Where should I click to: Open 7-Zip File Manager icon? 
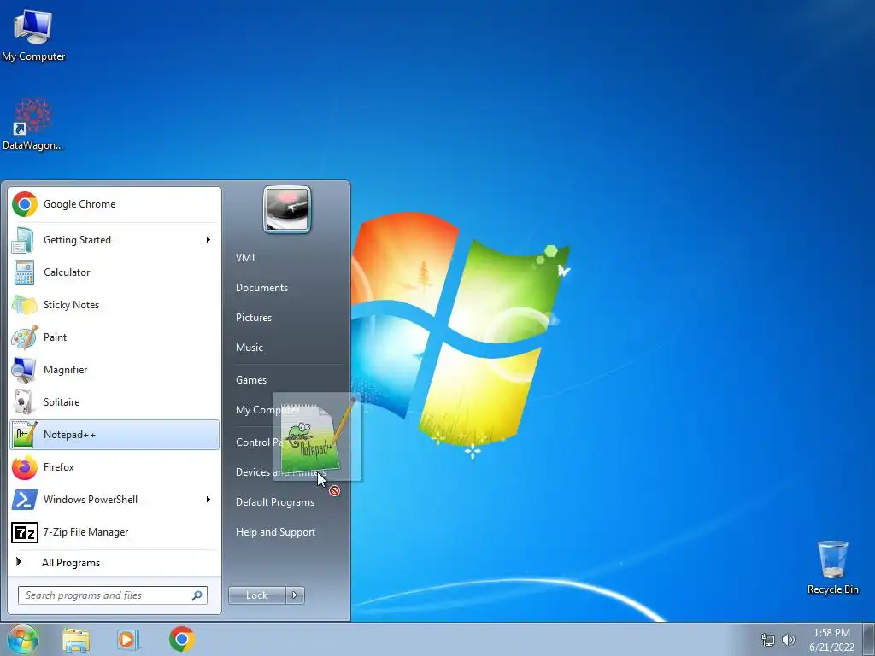25,532
